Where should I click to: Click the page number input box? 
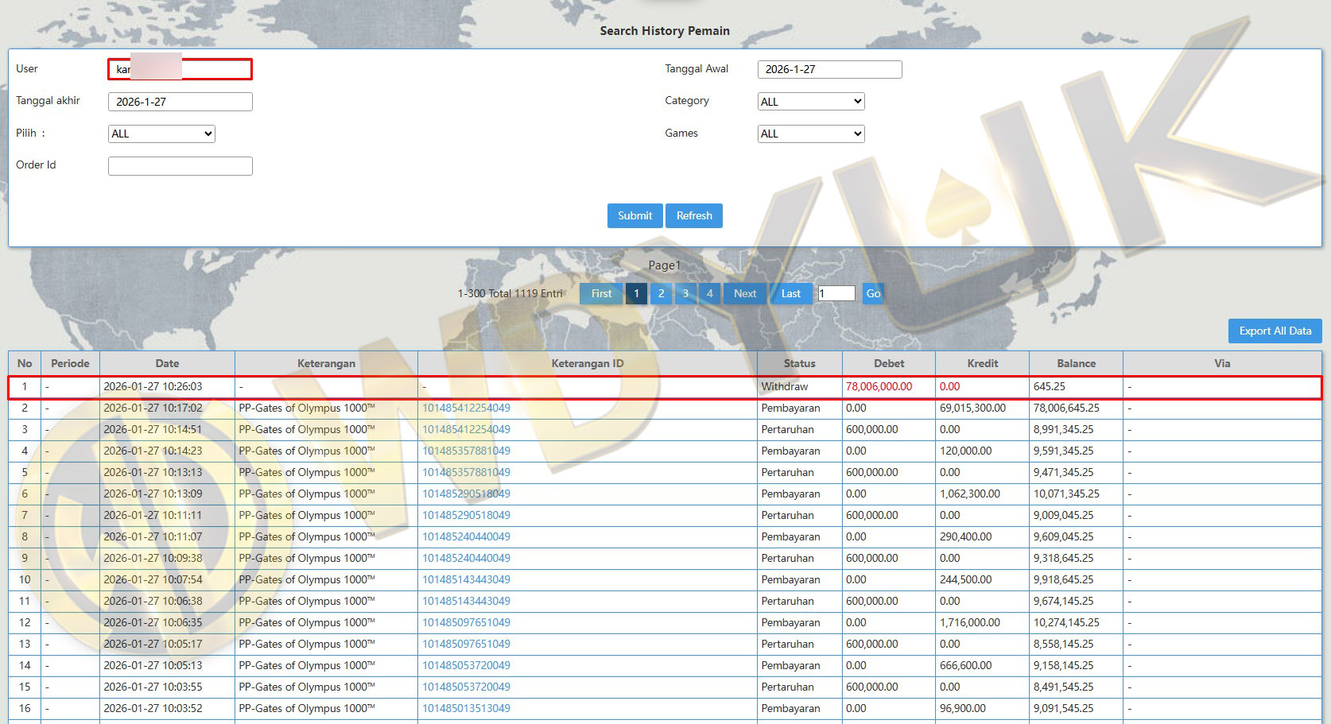pos(836,293)
